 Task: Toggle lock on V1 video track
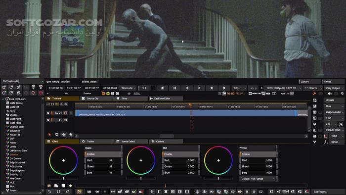[48, 113]
